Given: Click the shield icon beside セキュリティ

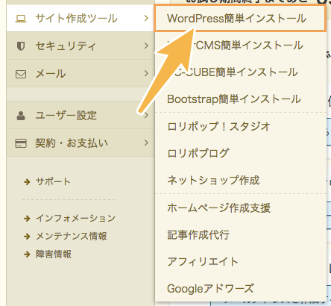Looking at the screenshot, I should 21,46.
